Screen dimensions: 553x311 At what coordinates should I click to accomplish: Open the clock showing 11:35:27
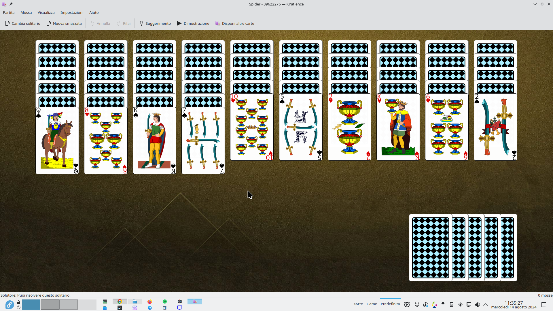pyautogui.click(x=514, y=305)
